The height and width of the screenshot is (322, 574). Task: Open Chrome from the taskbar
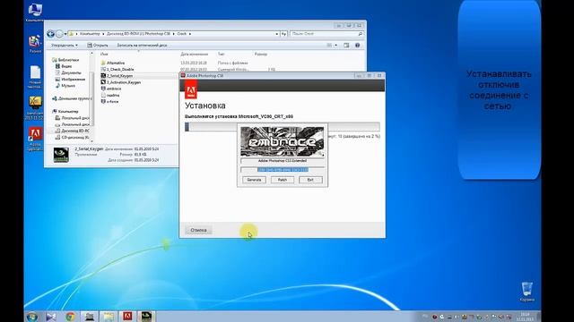70,317
